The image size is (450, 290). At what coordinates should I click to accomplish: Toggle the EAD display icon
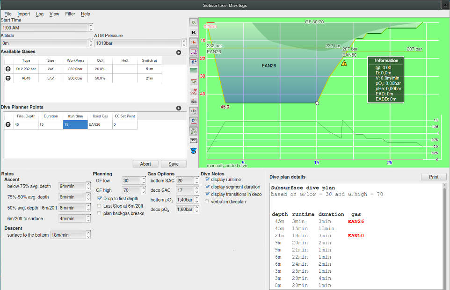pyautogui.click(x=194, y=111)
